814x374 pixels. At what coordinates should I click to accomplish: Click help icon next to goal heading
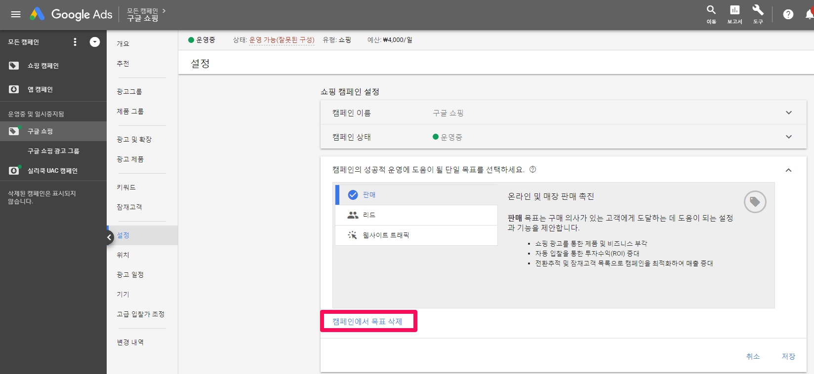[x=532, y=170]
